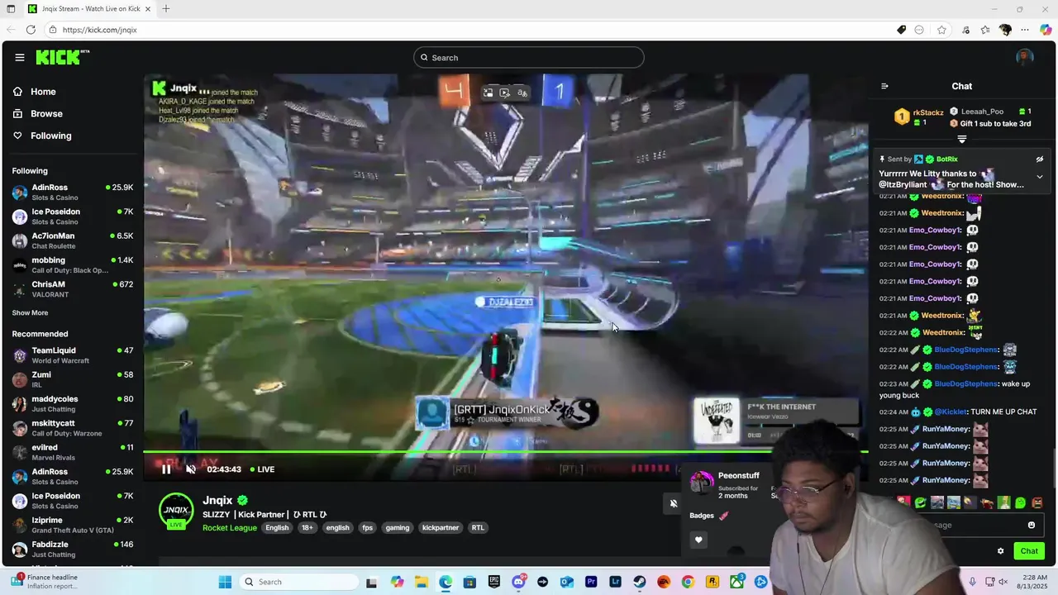Select the English tag
1058x595 pixels.
[277, 528]
